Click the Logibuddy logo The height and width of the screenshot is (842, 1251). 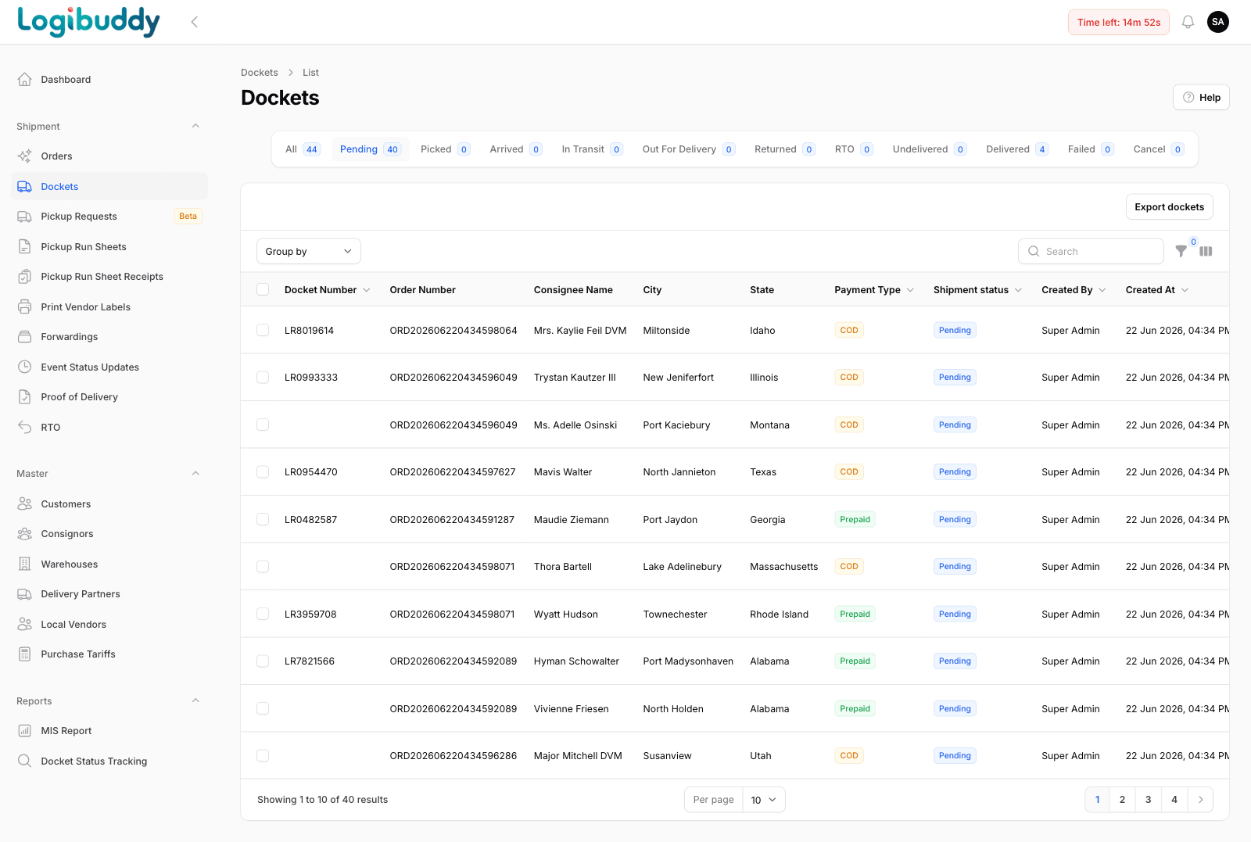tap(88, 22)
